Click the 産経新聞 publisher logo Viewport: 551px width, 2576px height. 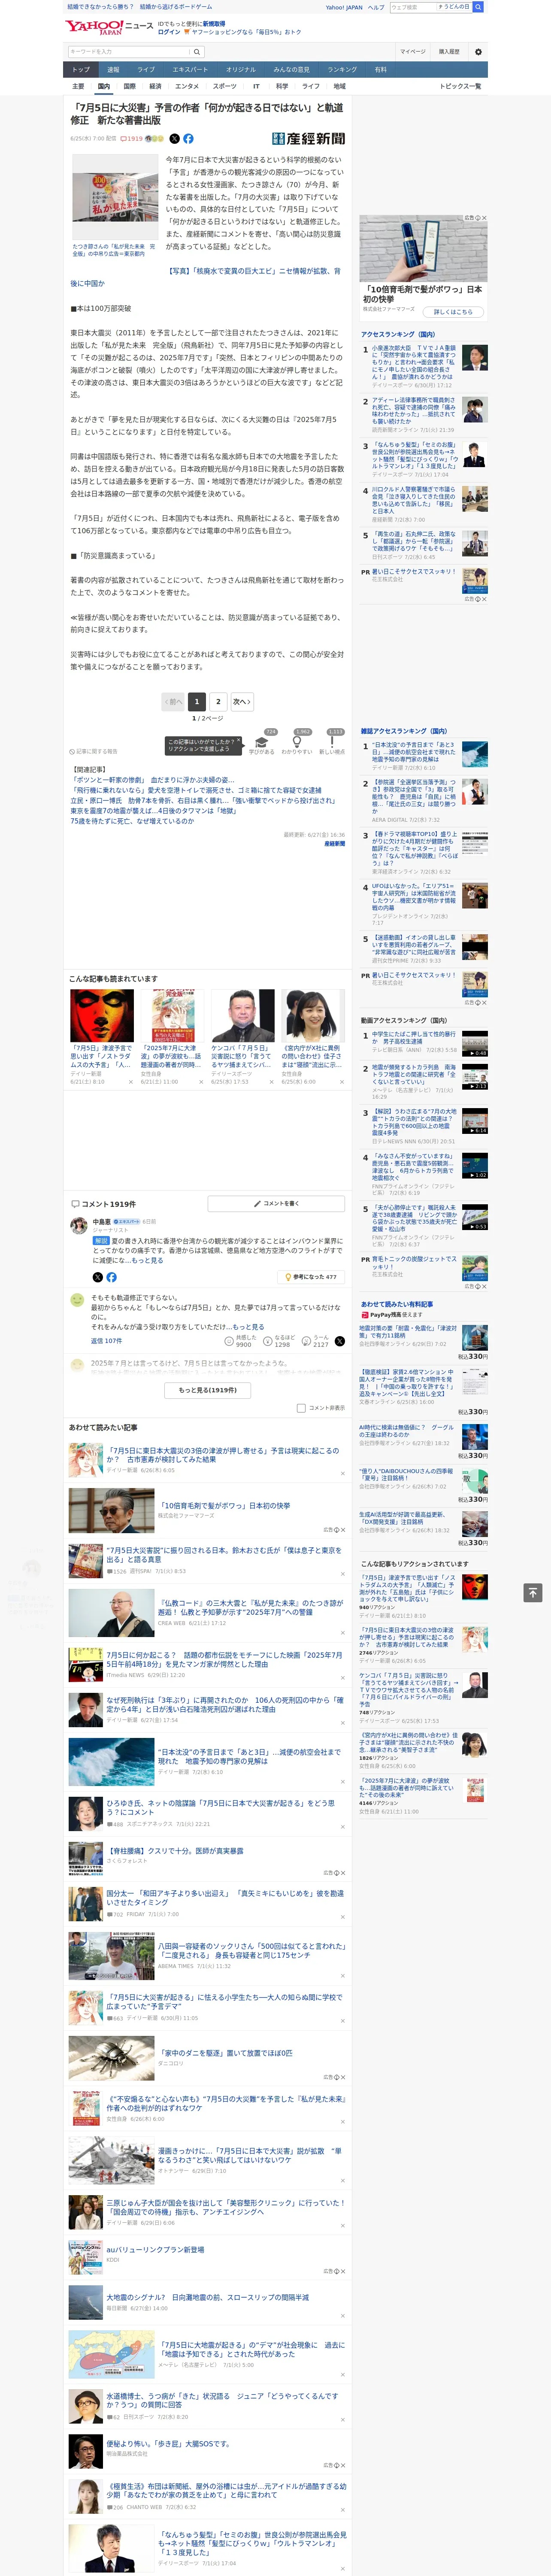pos(308,139)
